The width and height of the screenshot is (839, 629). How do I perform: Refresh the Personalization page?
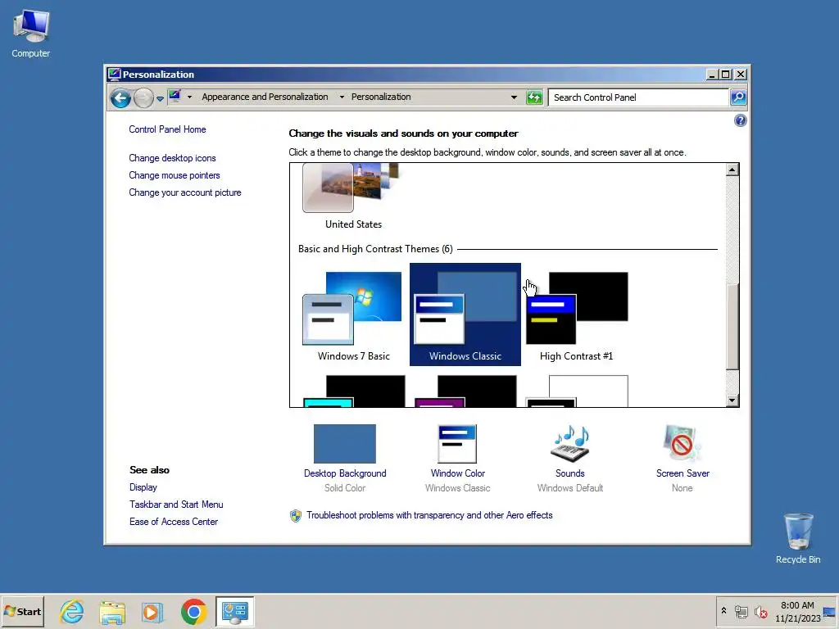click(534, 97)
